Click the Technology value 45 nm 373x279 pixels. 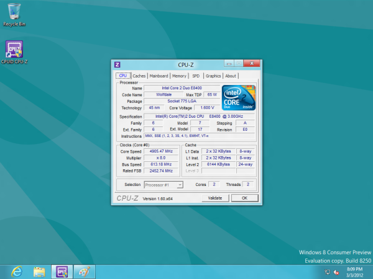(x=154, y=108)
